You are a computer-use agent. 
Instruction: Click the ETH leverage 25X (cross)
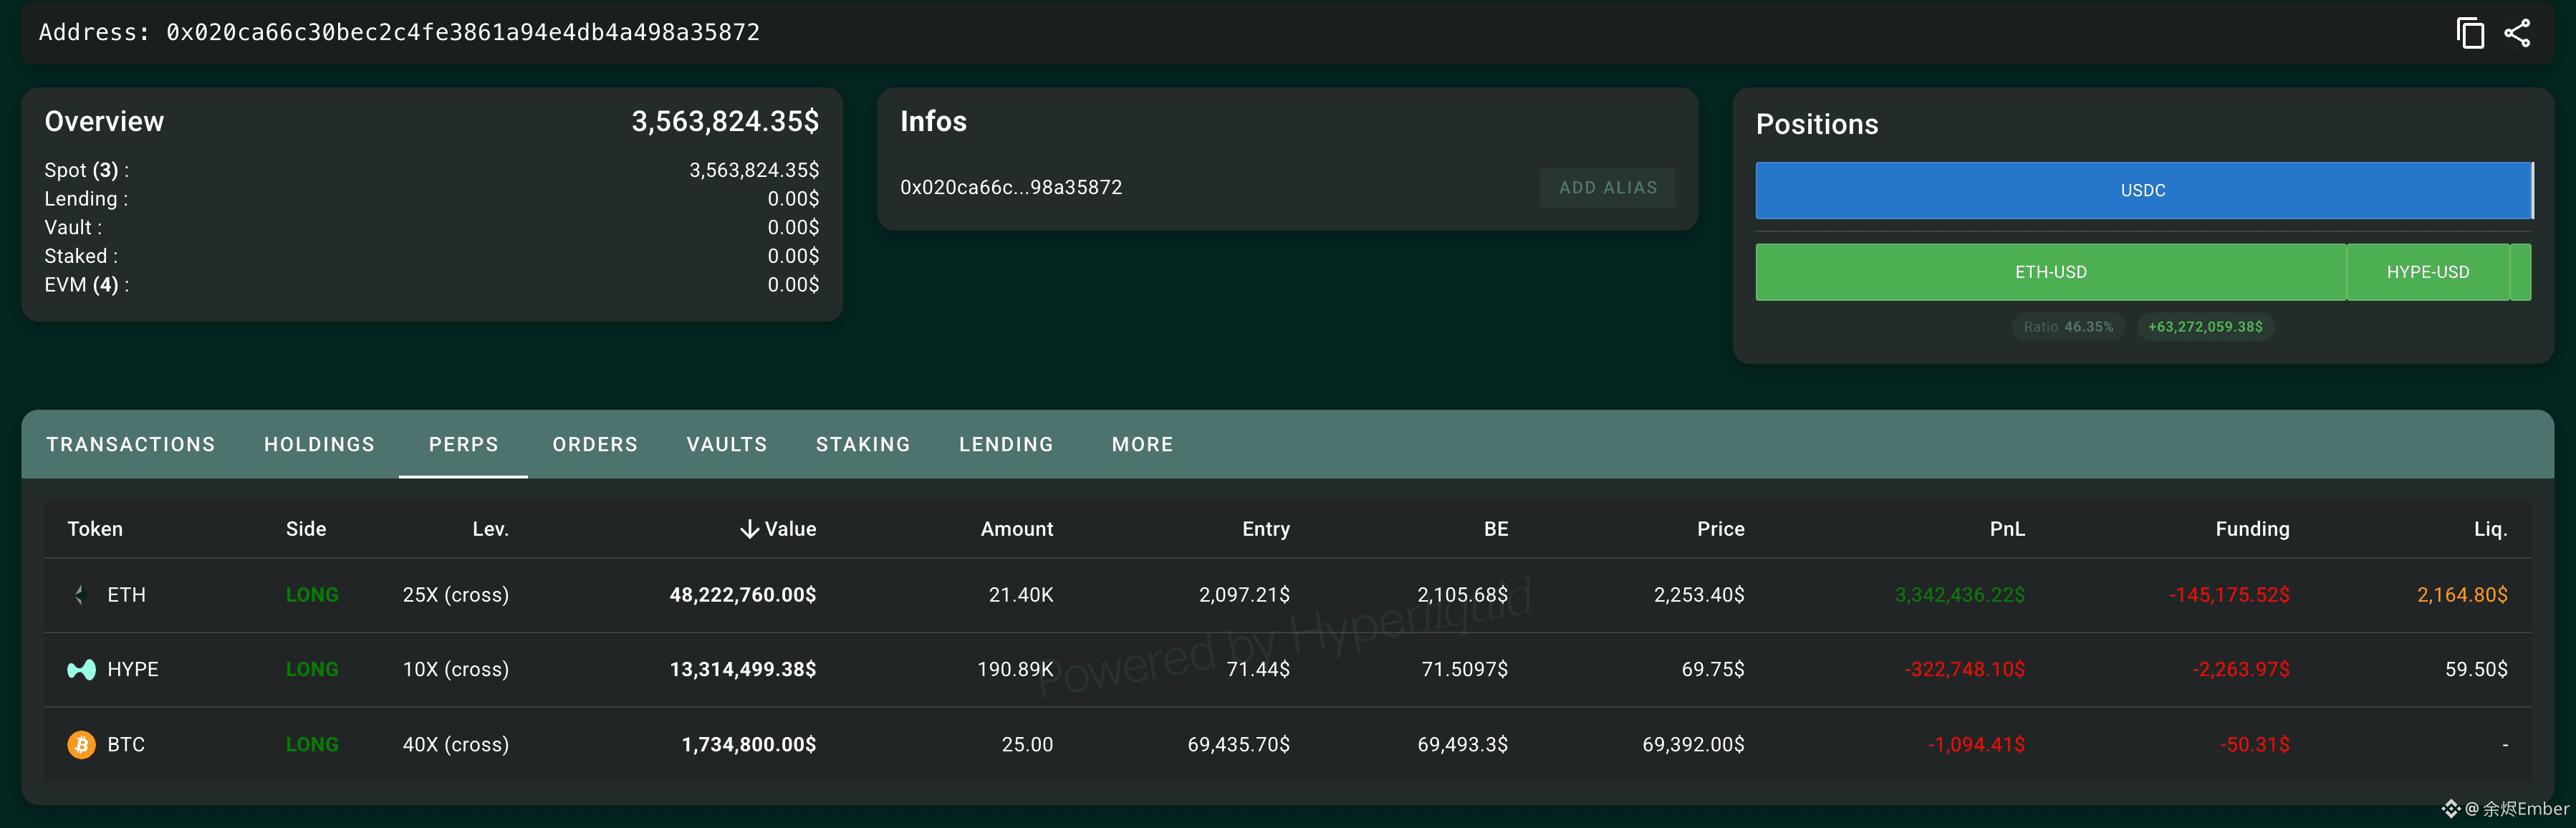456,595
